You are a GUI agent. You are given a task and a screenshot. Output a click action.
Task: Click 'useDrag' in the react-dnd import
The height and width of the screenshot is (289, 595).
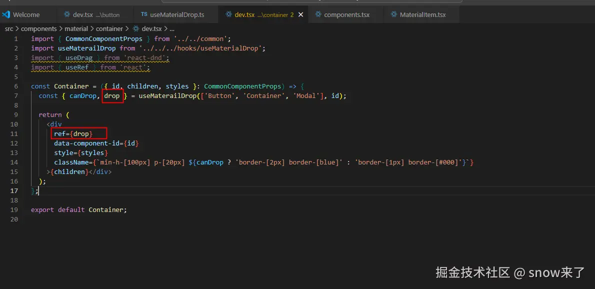79,58
